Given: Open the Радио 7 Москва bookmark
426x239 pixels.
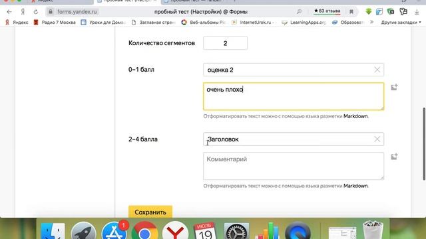Looking at the screenshot, I should click(x=55, y=22).
